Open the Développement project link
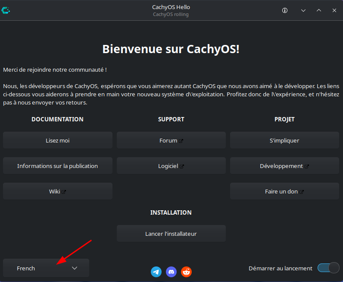The height and width of the screenshot is (282, 343). [x=284, y=166]
